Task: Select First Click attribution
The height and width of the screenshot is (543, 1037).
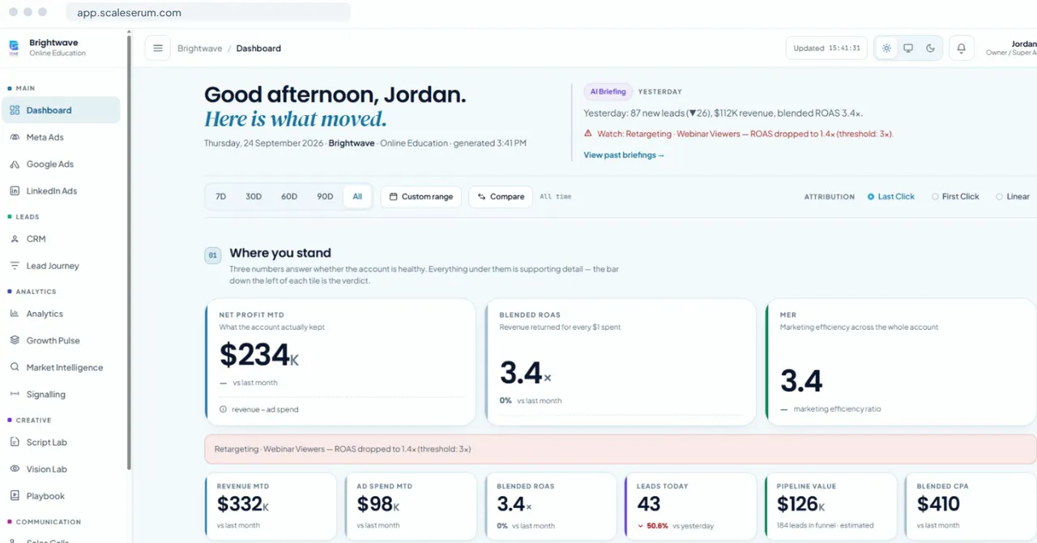Action: pyautogui.click(x=955, y=197)
